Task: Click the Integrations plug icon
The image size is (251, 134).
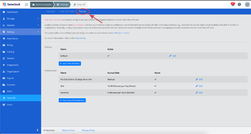Action: [4, 65]
